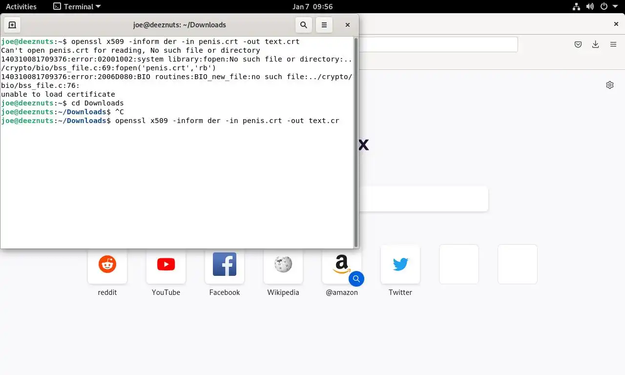
Task: Open the Firefox application menu
Action: pyautogui.click(x=613, y=44)
